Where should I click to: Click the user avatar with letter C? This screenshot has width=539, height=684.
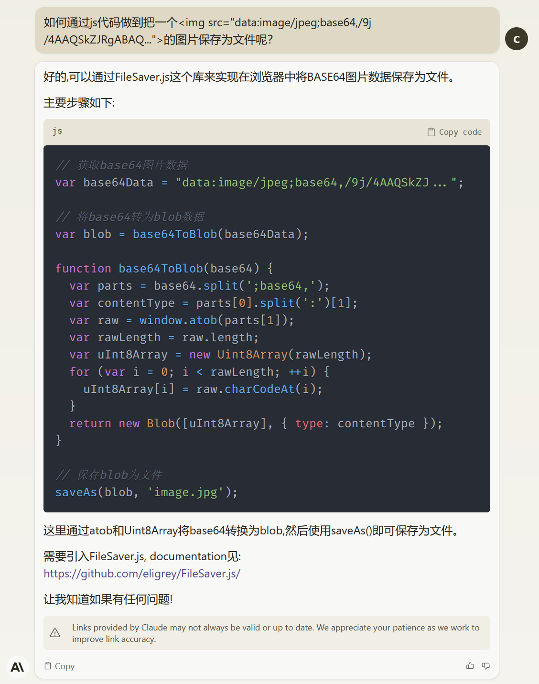click(517, 39)
